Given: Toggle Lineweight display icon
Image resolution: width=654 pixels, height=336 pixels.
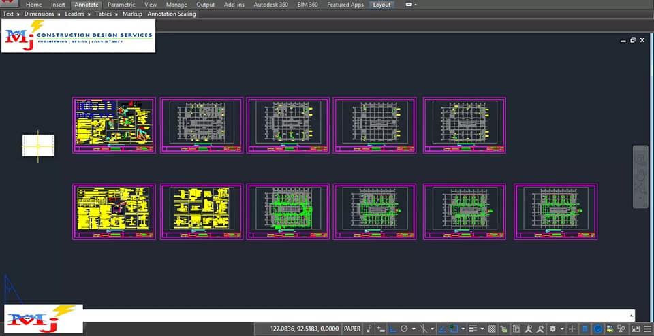Looking at the screenshot, I should (x=473, y=329).
